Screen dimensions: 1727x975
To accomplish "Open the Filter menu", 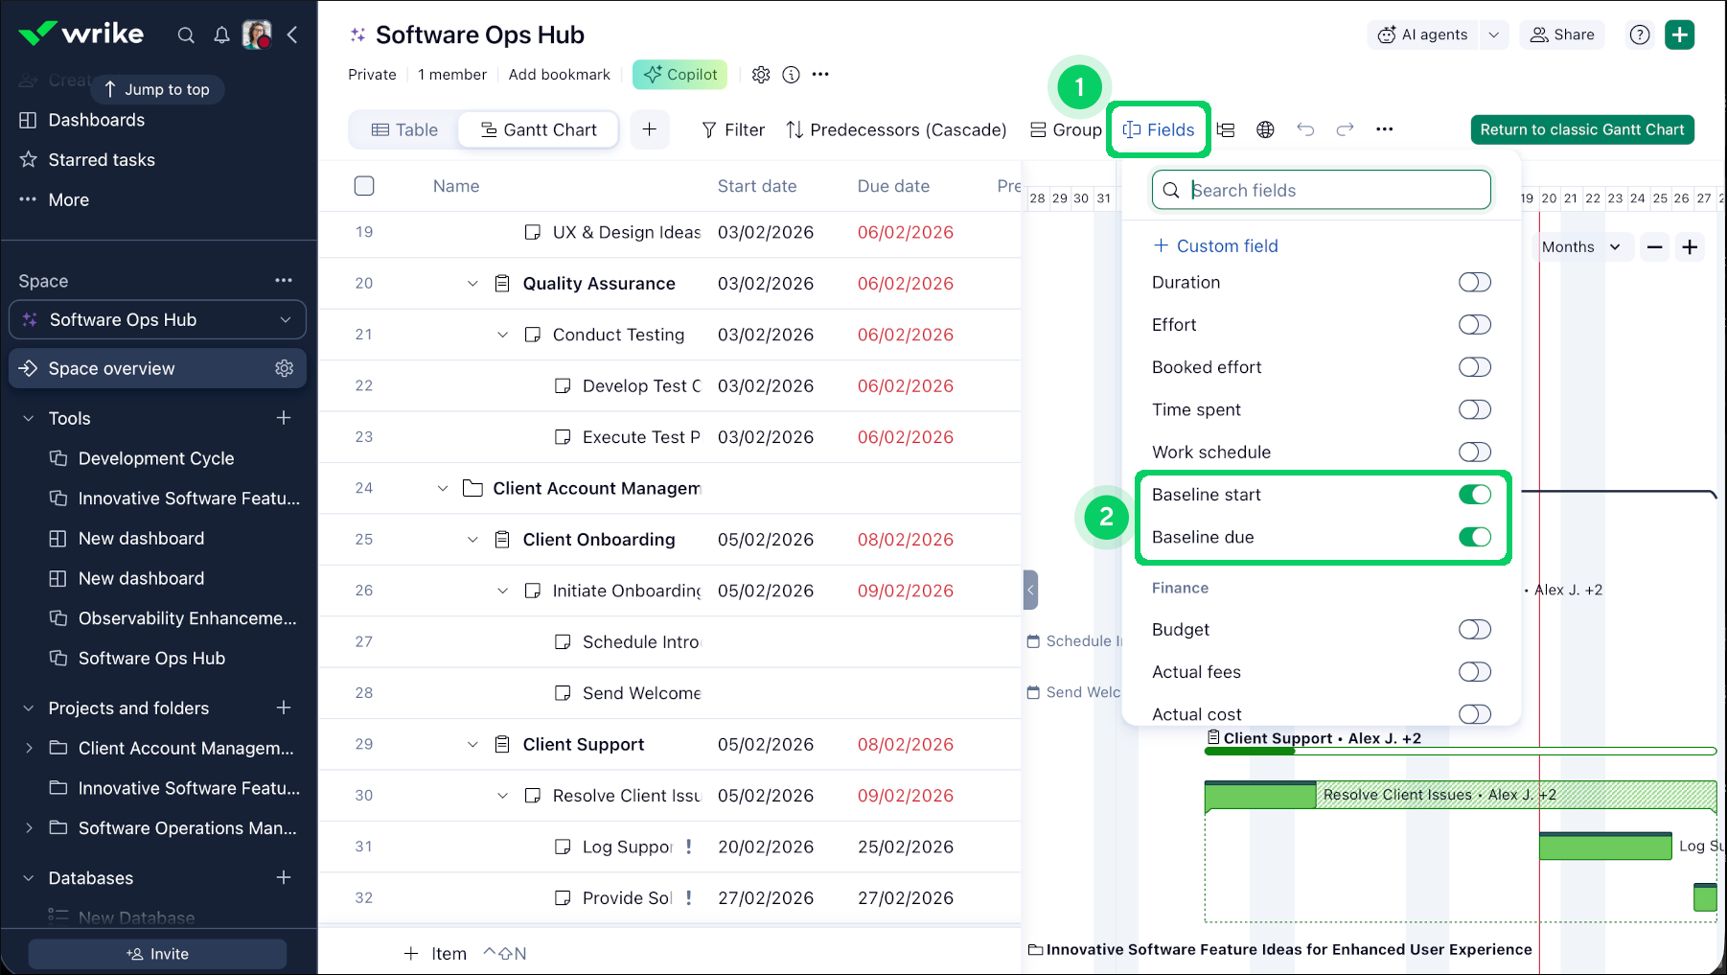I will click(x=733, y=130).
